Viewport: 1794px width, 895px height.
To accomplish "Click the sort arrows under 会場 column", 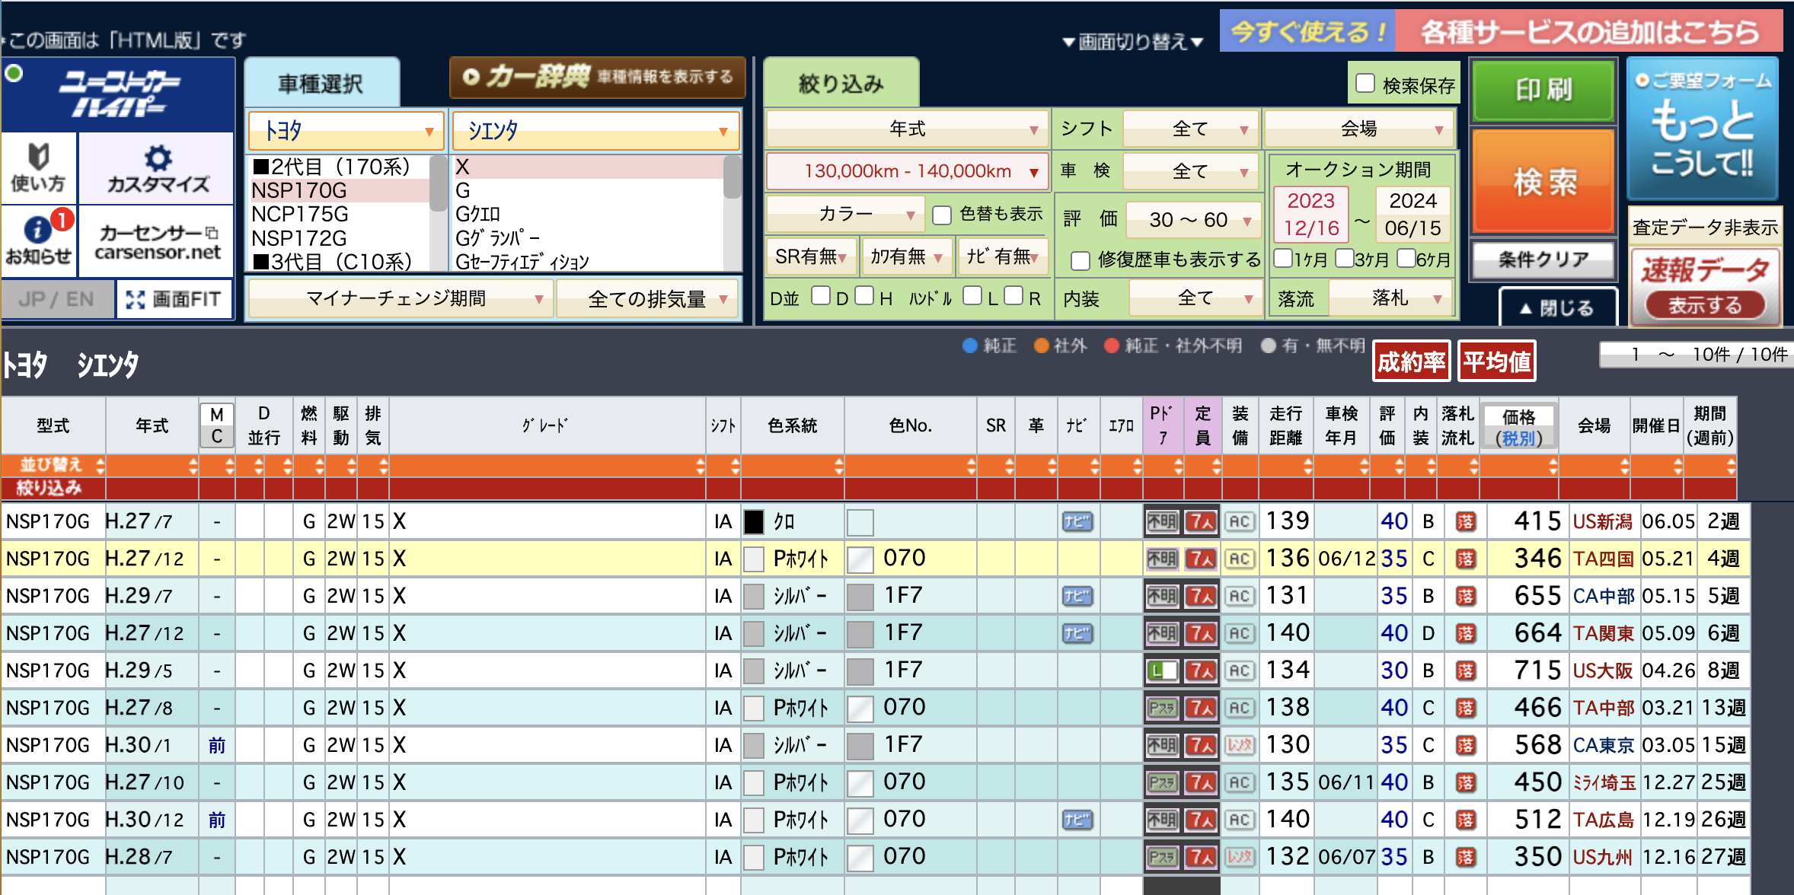I will click(1623, 466).
